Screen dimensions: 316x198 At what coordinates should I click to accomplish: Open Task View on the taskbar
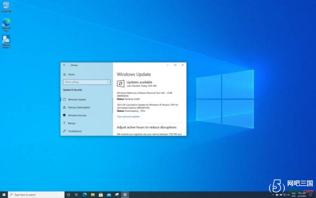click(76, 194)
